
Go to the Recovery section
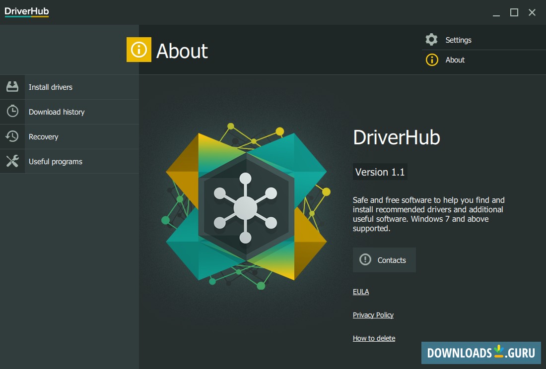click(x=69, y=137)
